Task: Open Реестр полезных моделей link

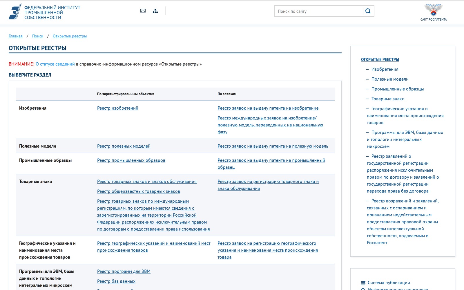Action: 124,146
